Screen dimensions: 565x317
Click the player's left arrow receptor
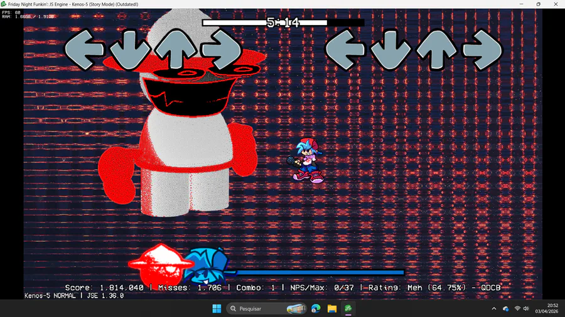pos(345,49)
